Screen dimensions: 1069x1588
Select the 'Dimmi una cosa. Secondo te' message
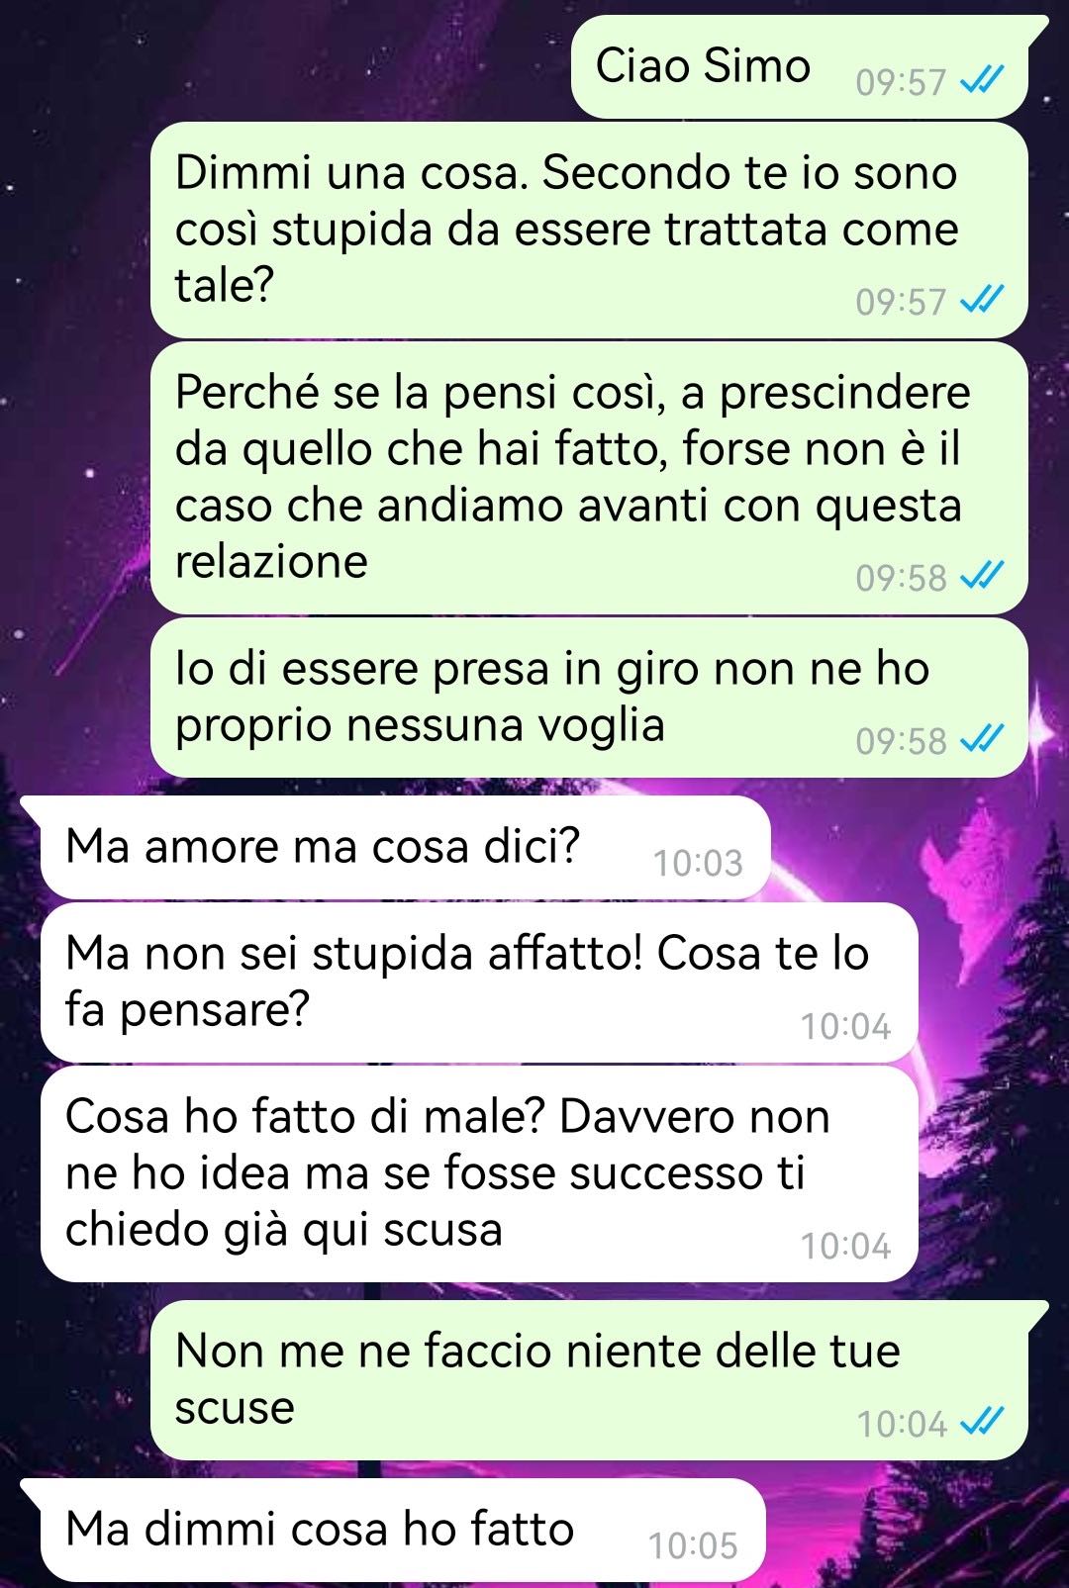coord(589,230)
